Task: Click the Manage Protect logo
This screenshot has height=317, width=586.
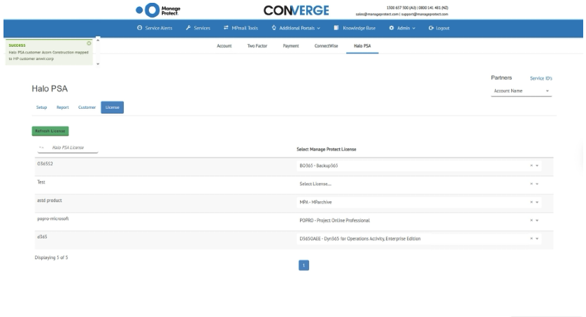Action: point(158,10)
